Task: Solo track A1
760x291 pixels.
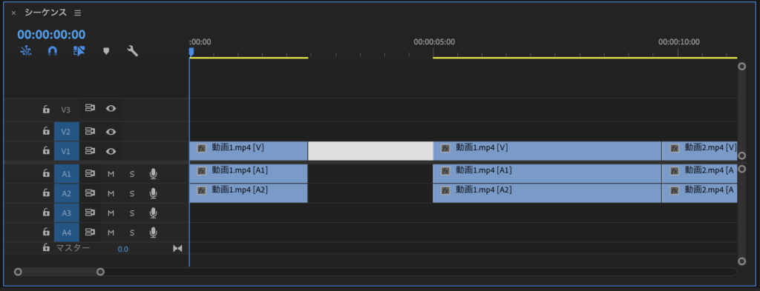Action: point(132,173)
